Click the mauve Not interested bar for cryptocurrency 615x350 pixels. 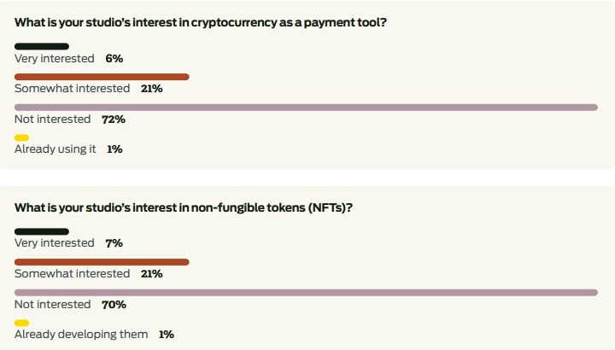click(x=306, y=108)
